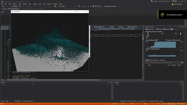Click the Open File folder icon
The width and height of the screenshot is (187, 105).
(13, 6)
